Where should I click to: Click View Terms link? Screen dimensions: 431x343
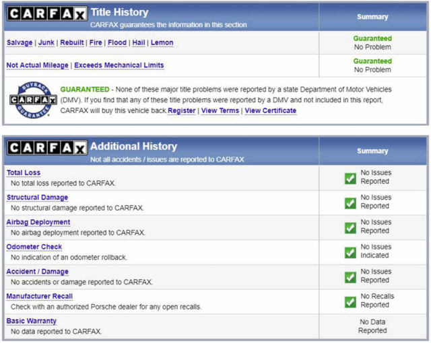220,110
